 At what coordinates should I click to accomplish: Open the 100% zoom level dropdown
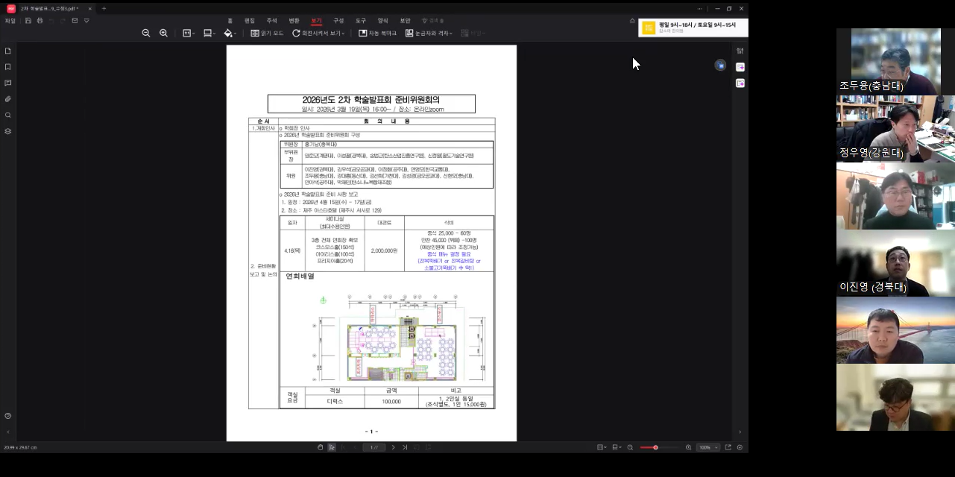tap(707, 447)
